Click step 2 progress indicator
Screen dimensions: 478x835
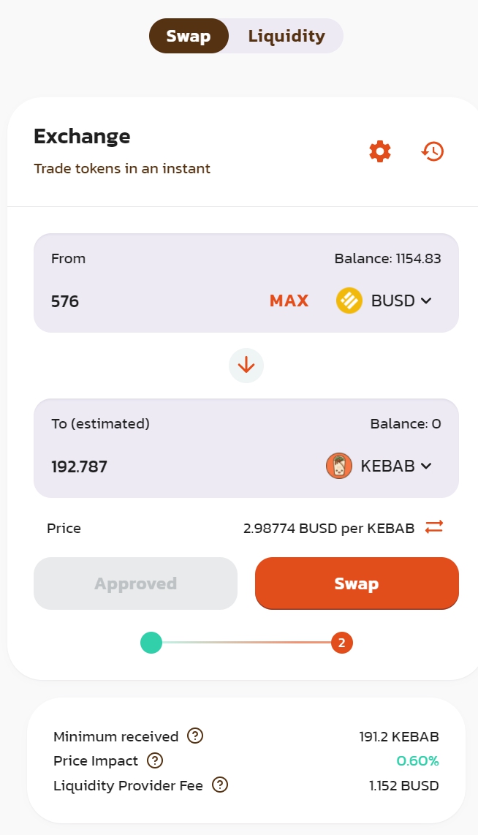click(341, 643)
